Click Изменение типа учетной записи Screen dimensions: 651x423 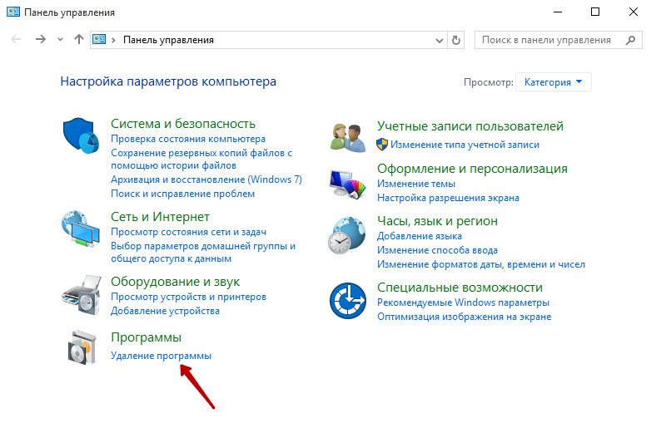(465, 145)
